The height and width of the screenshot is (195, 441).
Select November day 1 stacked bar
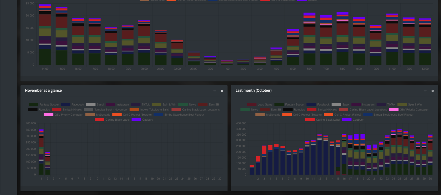pos(41,152)
